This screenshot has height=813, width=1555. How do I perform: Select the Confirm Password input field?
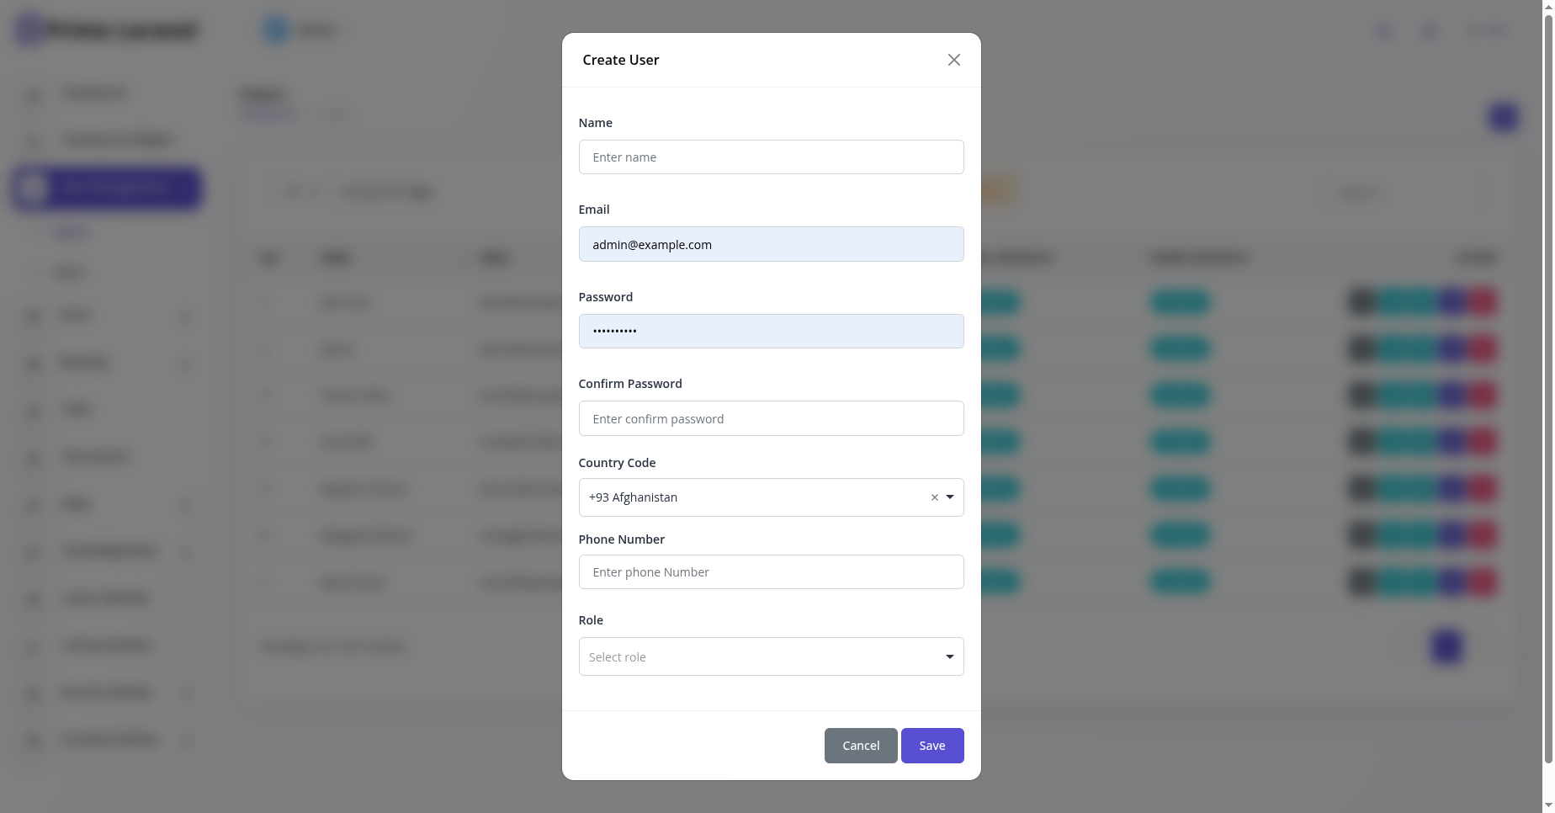(771, 418)
